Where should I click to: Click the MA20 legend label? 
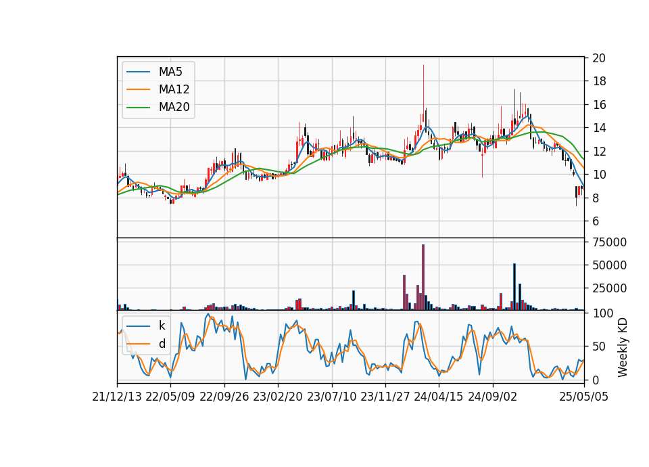pos(174,107)
